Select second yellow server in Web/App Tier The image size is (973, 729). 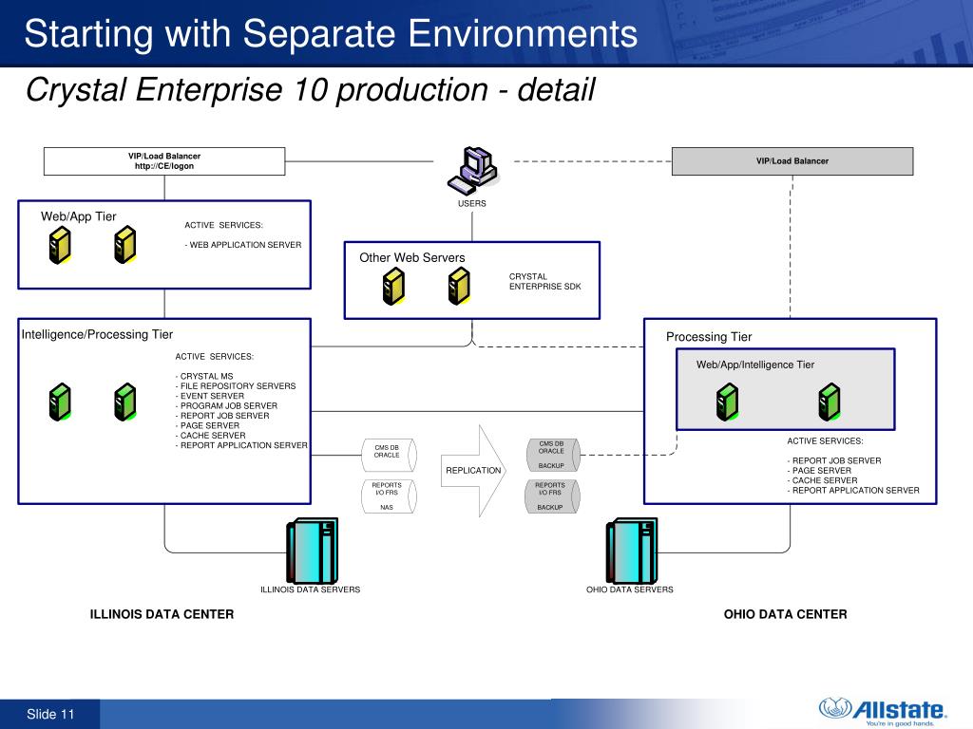tap(125, 245)
